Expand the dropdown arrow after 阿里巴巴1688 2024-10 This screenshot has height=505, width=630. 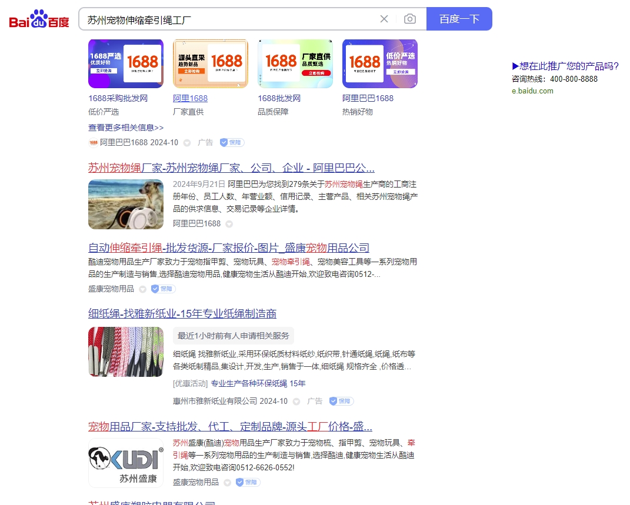tap(187, 143)
